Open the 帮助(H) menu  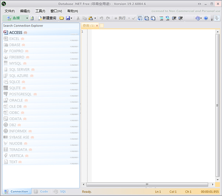[73, 11]
